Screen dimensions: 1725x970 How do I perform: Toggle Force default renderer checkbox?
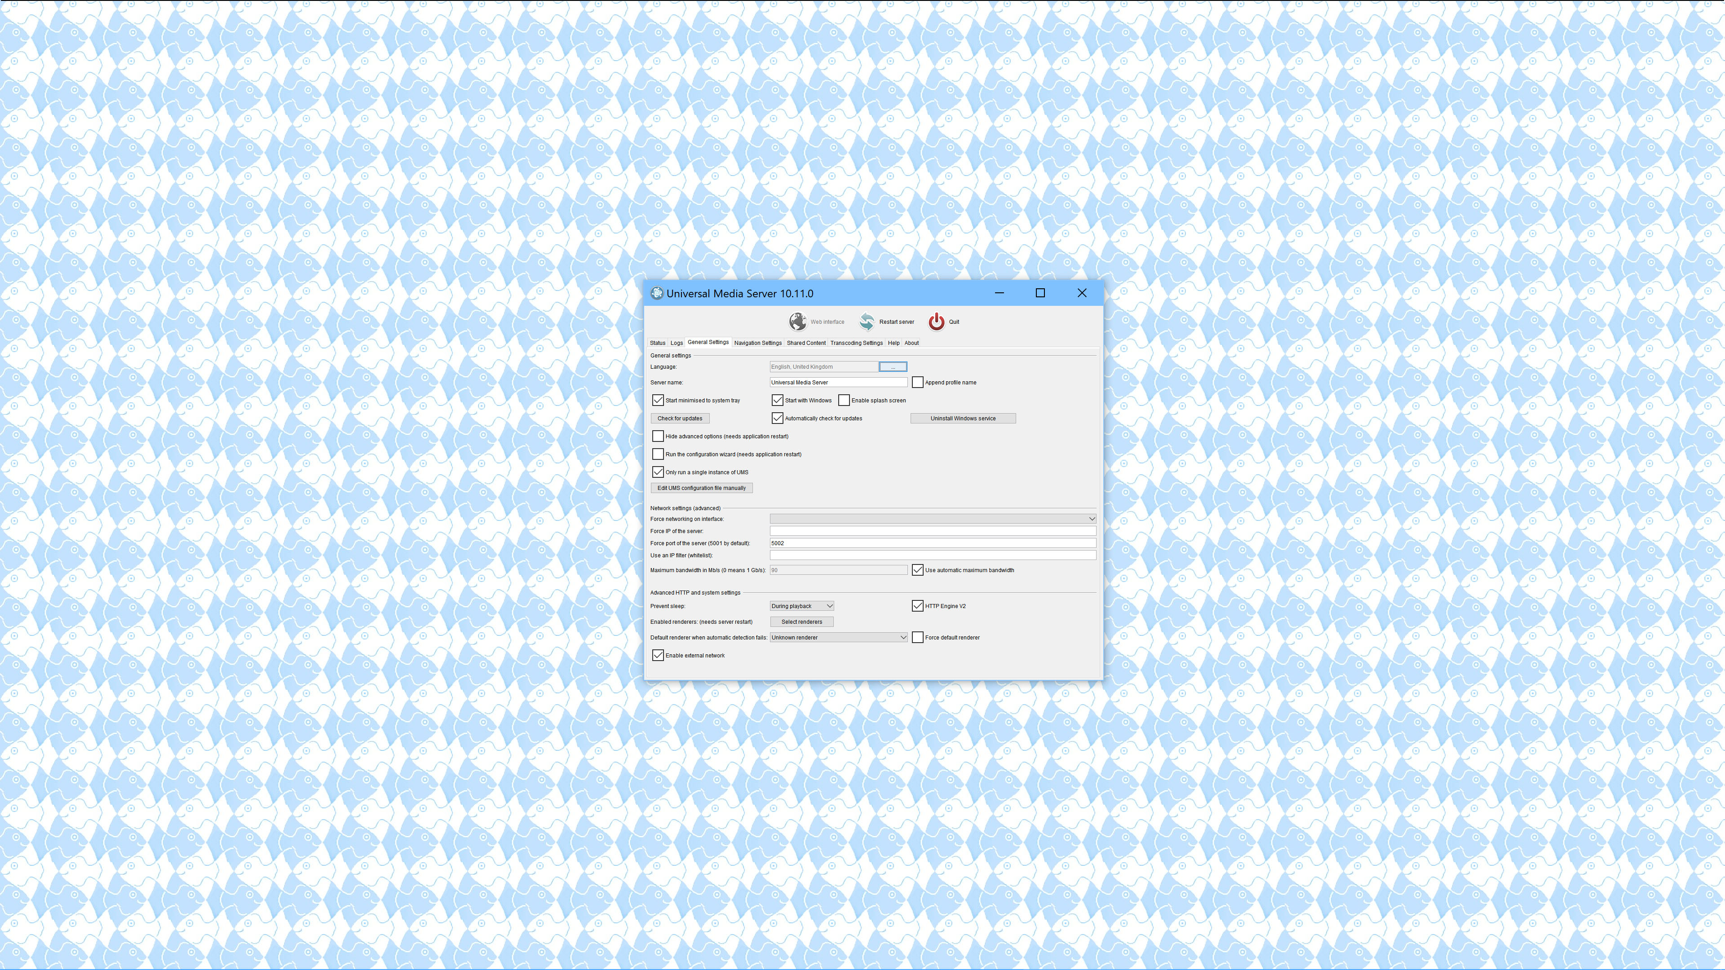pos(917,637)
